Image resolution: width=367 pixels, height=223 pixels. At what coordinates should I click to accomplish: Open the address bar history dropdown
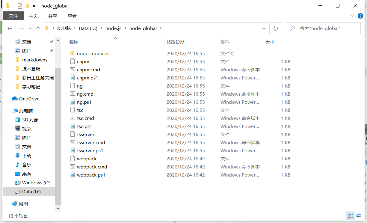pyautogui.click(x=264, y=28)
